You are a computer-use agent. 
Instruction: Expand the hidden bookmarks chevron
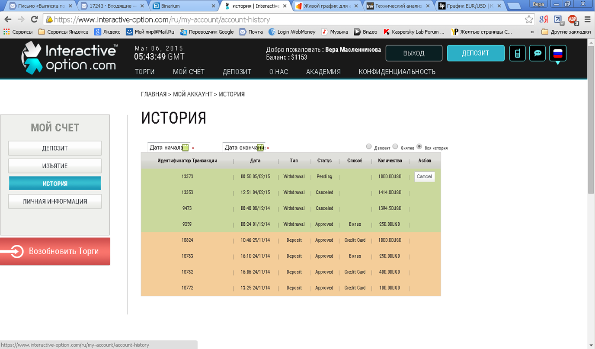pyautogui.click(x=532, y=32)
